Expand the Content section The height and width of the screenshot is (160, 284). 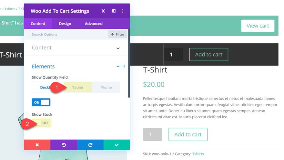tap(118, 48)
